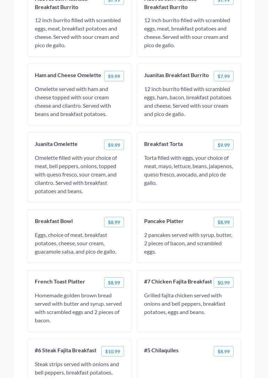The image size is (268, 378).
Task: Click the Juanita Omelette $9.99 price button
Action: [x=114, y=145]
